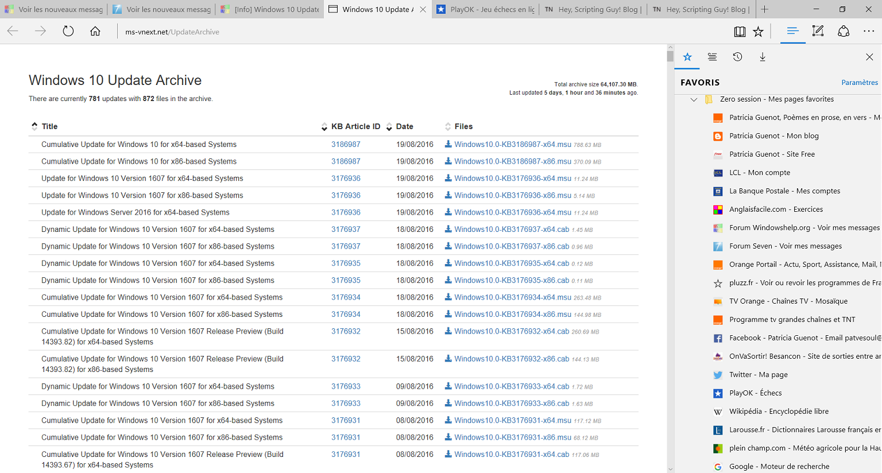Show the Favorites tab in Hub

pyautogui.click(x=687, y=57)
